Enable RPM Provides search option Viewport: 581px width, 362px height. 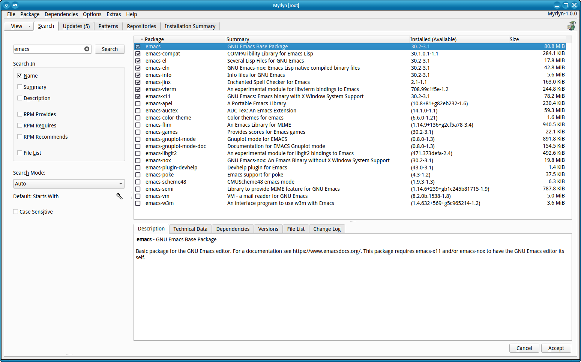click(20, 114)
